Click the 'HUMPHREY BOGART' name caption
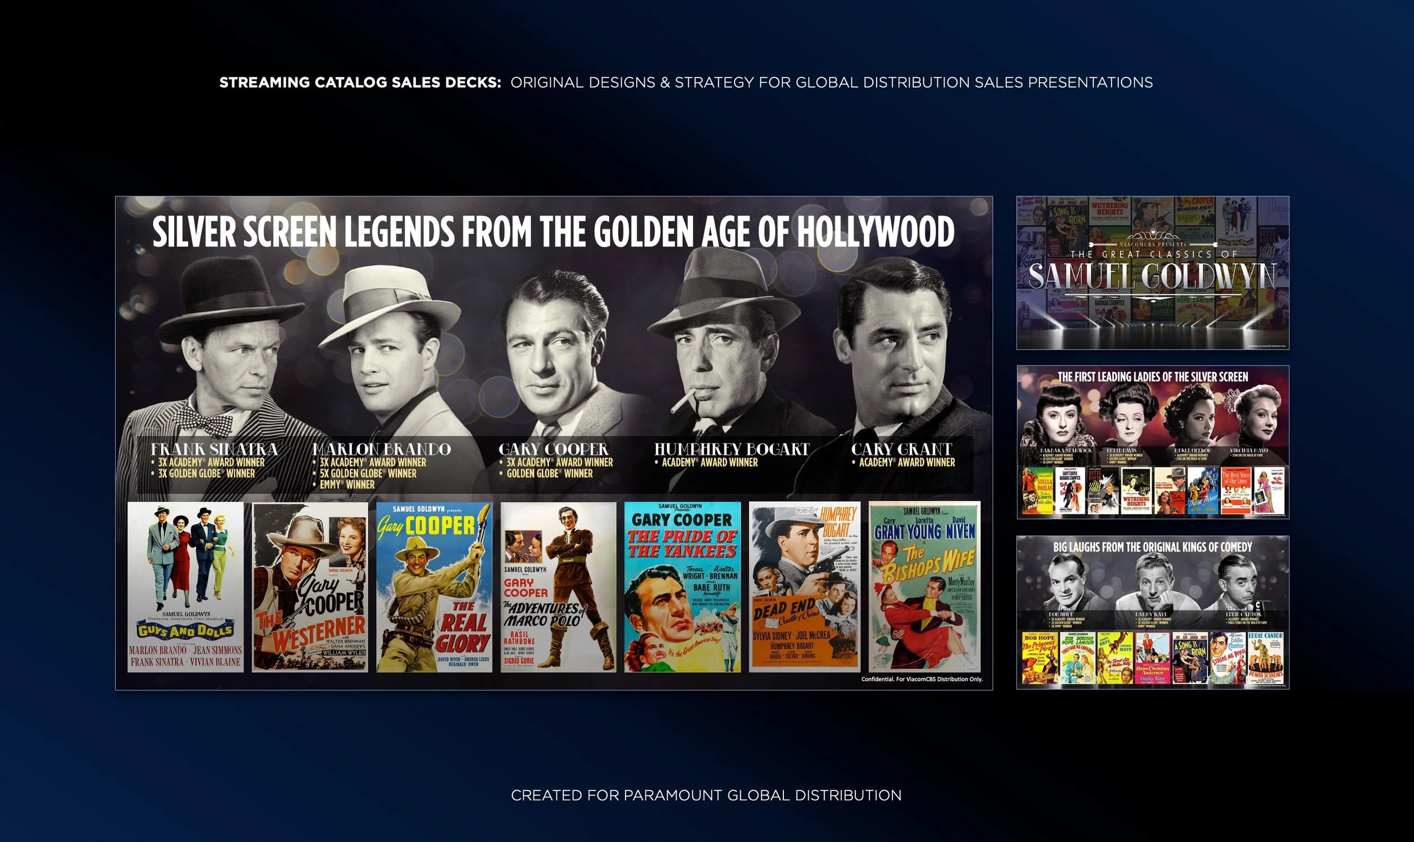This screenshot has height=842, width=1414. pos(732,449)
